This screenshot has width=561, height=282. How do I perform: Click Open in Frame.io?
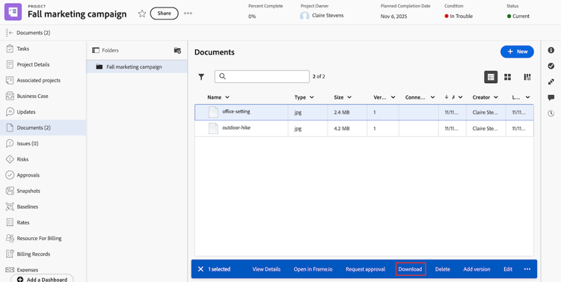tap(313, 269)
